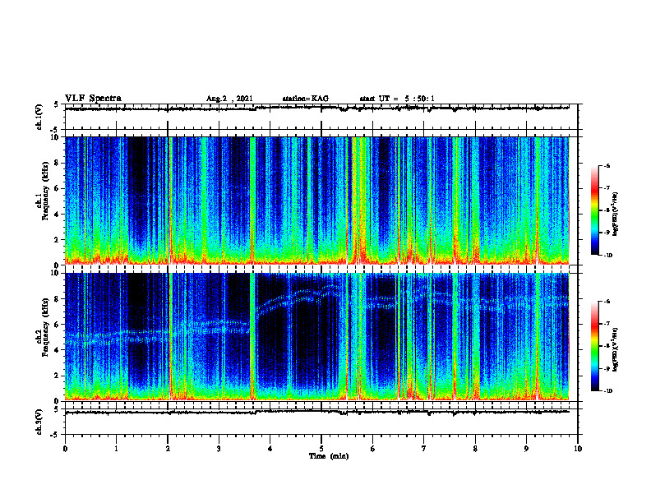Screen dimensions: 651x503
Task: Click the "-5" voltage tick of ch.3(V) panel
Action: point(54,435)
